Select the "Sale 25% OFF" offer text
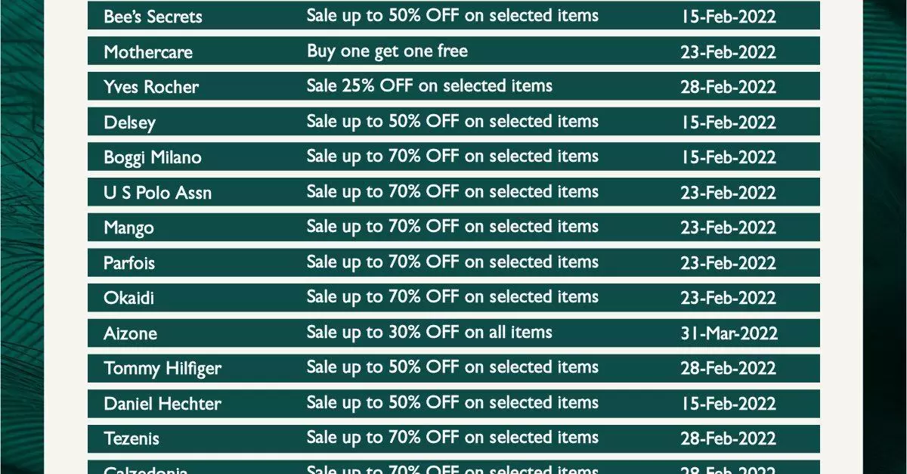Image resolution: width=907 pixels, height=474 pixels. (x=429, y=86)
